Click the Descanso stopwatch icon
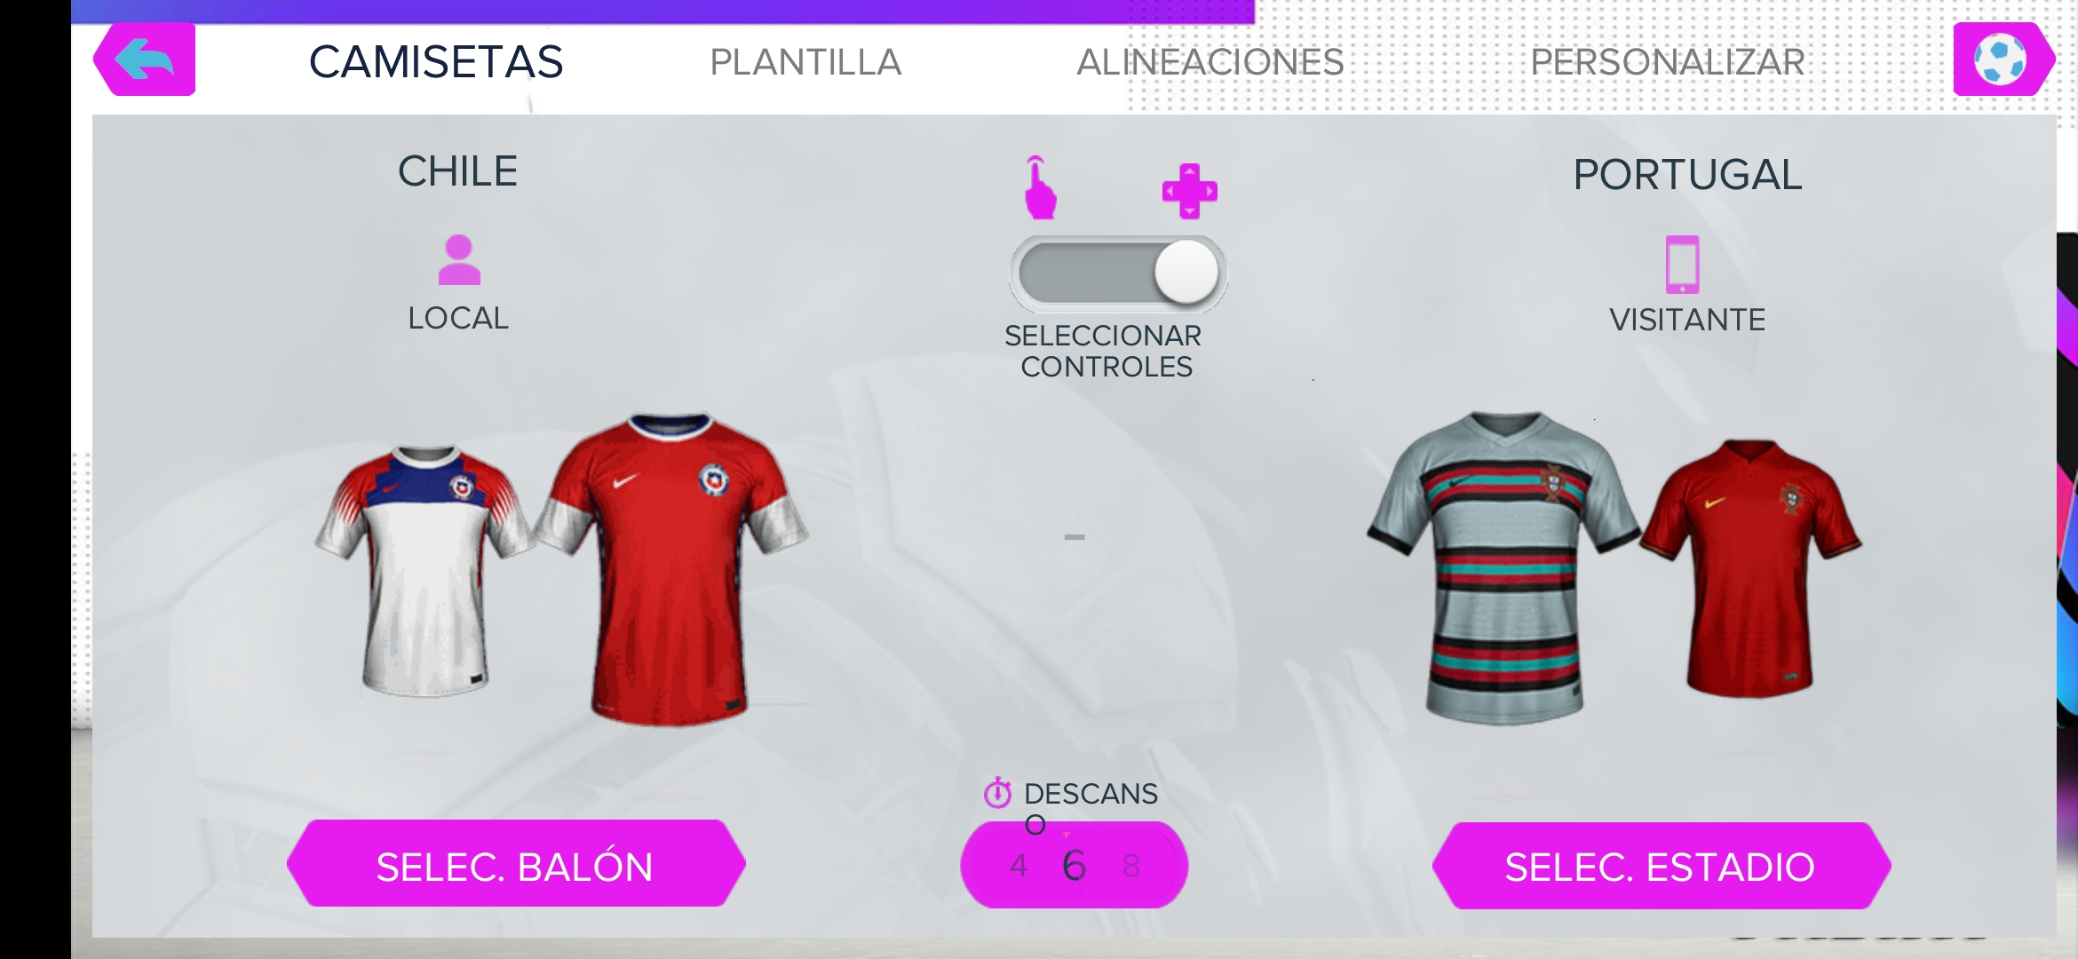This screenshot has width=2078, height=959. 998,792
